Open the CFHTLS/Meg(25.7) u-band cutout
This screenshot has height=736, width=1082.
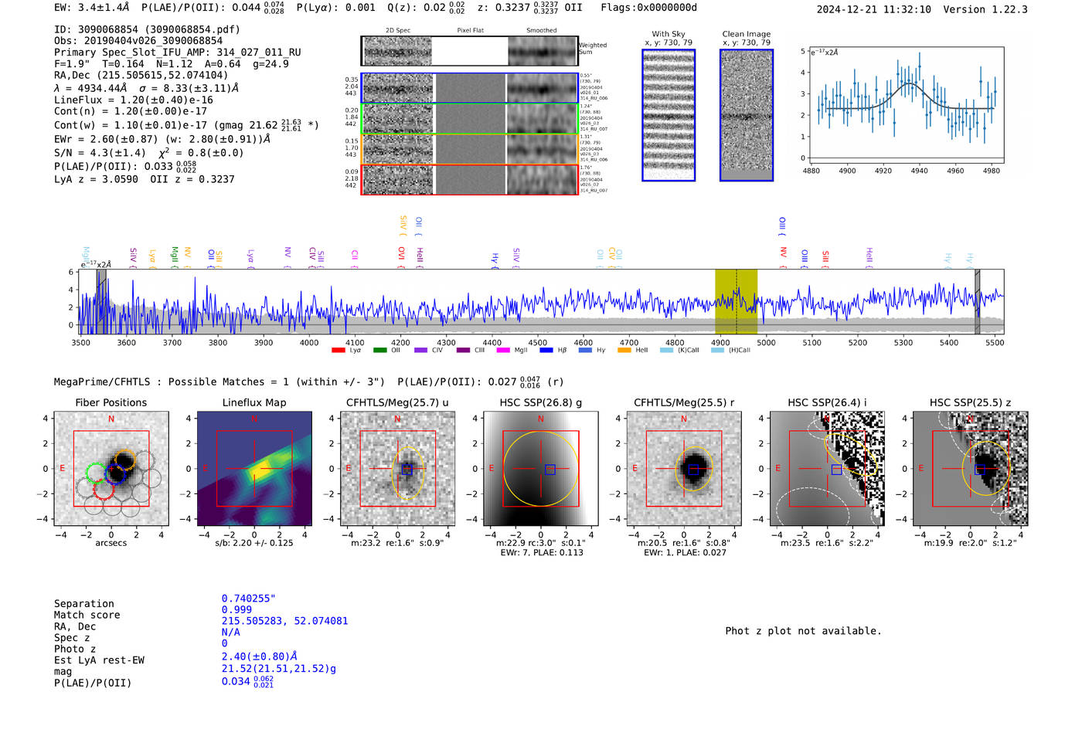pyautogui.click(x=397, y=469)
